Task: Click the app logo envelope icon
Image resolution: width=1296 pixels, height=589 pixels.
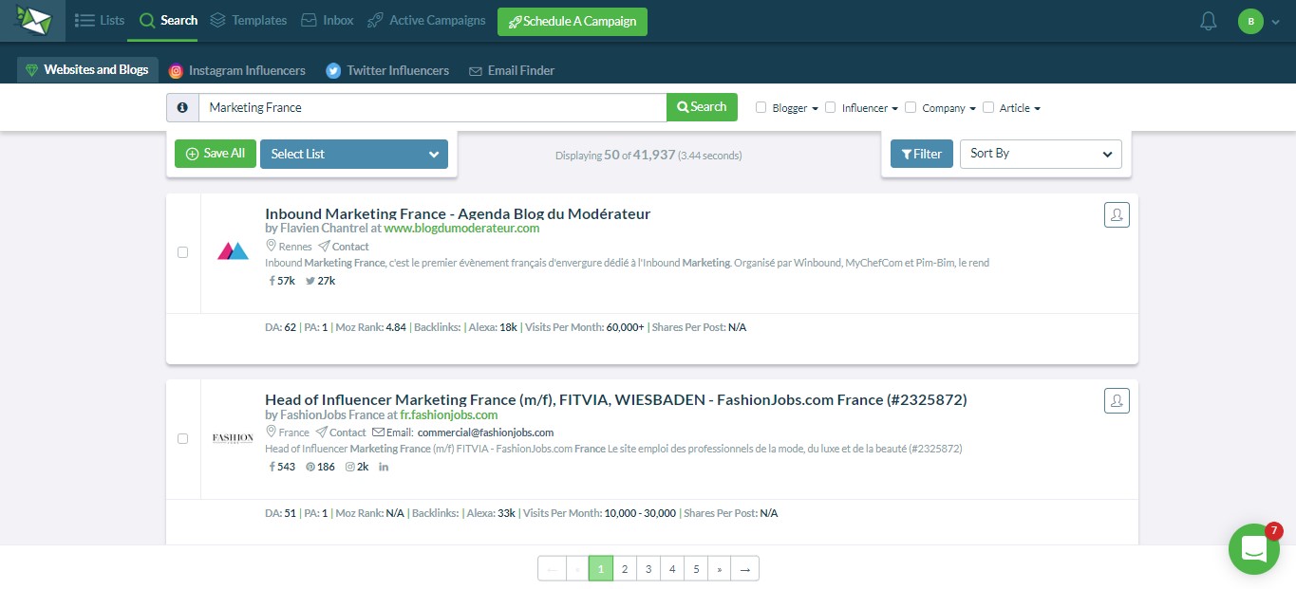Action: (32, 20)
